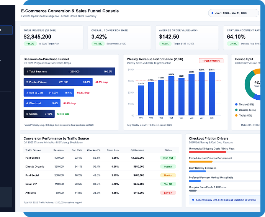The image size is (265, 217).
Task: Click the 3.42% overall conversion rate value
Action: point(99,37)
